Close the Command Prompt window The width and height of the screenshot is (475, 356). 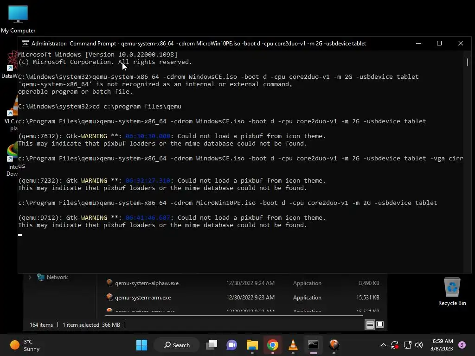click(x=461, y=43)
